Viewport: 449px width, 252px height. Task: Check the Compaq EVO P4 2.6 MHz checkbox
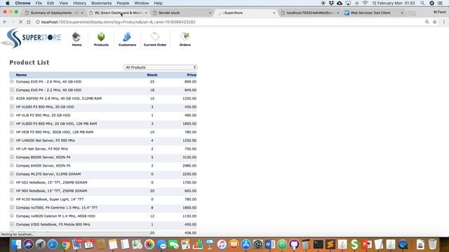click(12, 81)
